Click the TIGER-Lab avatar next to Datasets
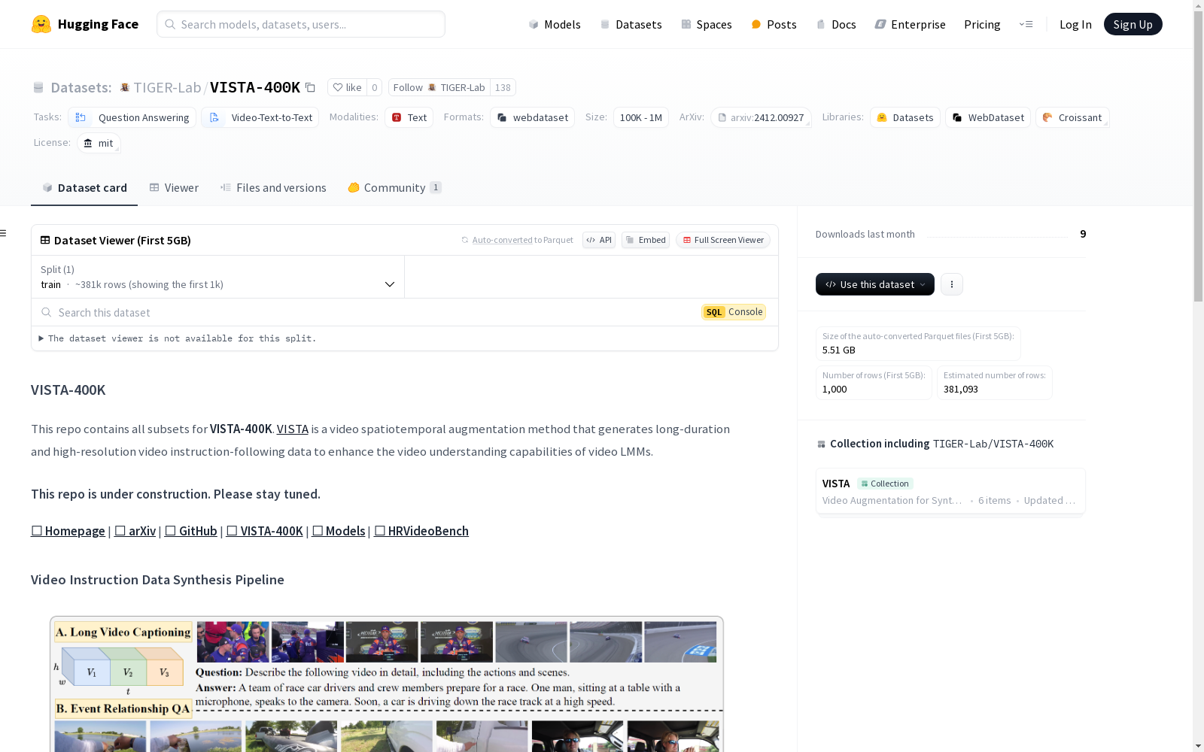This screenshot has width=1204, height=752. click(125, 87)
